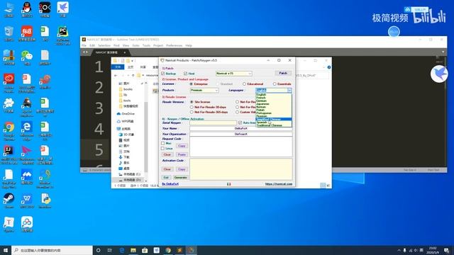Open the navicat.com link
The image size is (454, 255).
pyautogui.click(x=279, y=184)
